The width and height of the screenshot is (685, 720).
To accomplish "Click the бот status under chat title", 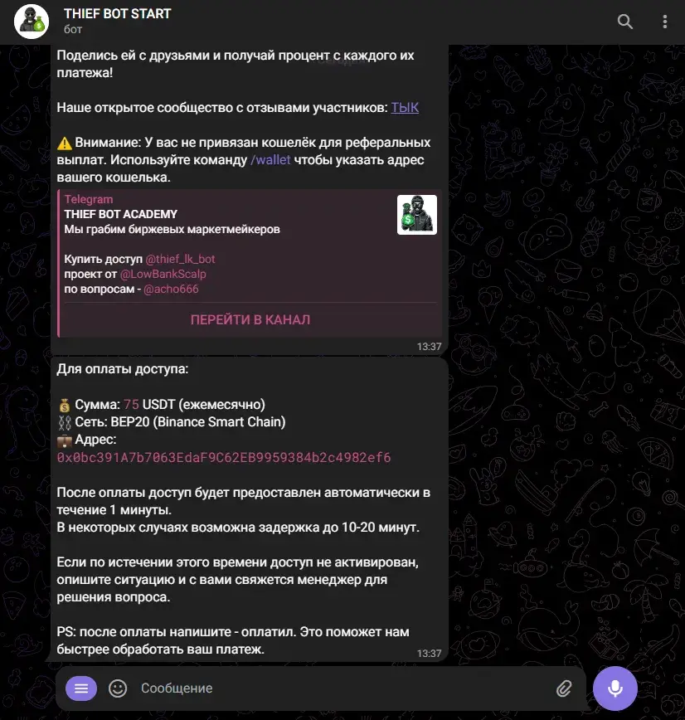I will pos(73,29).
